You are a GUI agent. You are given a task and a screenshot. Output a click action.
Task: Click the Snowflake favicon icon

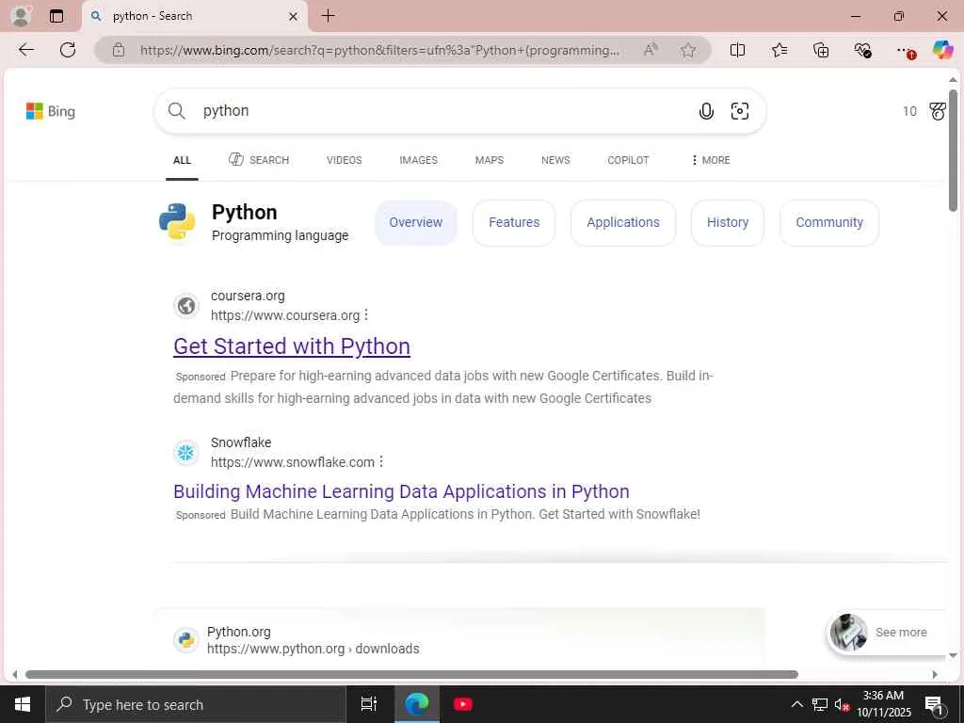click(x=185, y=453)
